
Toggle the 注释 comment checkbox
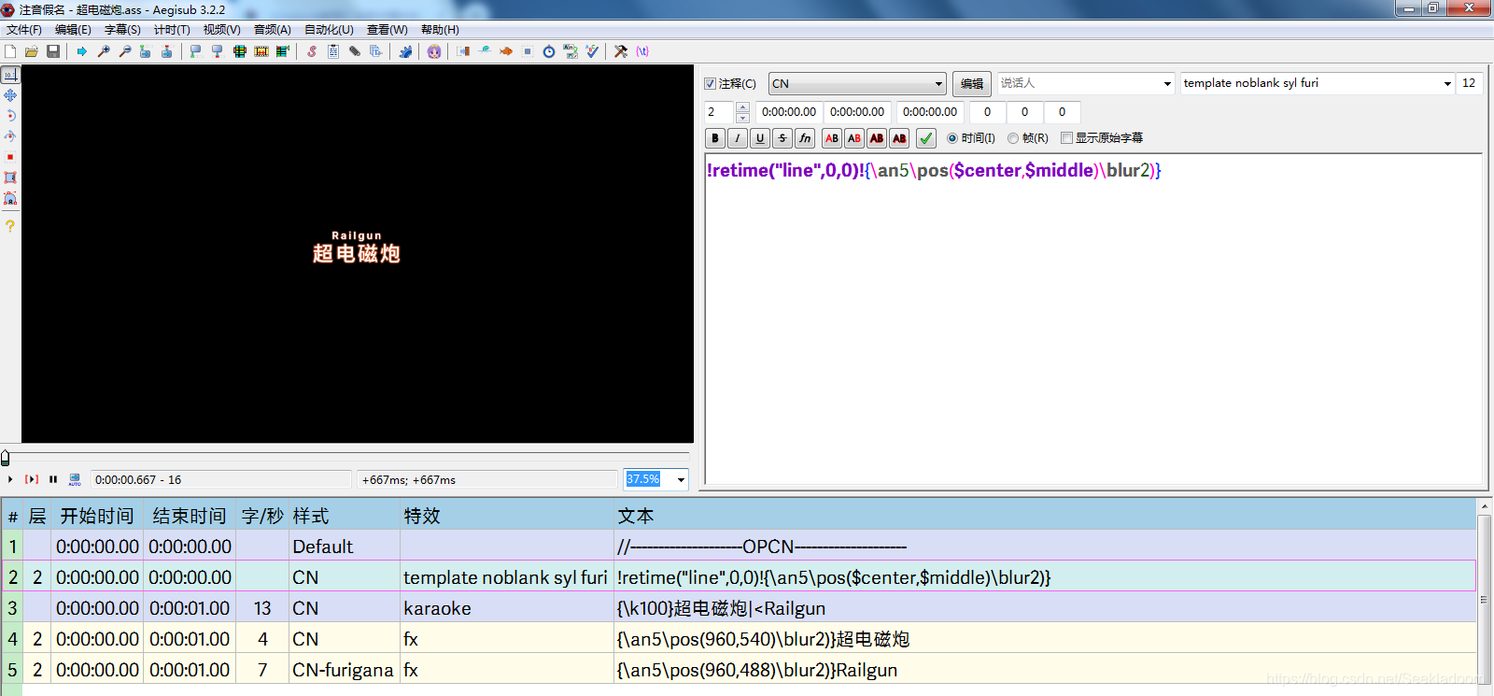[710, 83]
